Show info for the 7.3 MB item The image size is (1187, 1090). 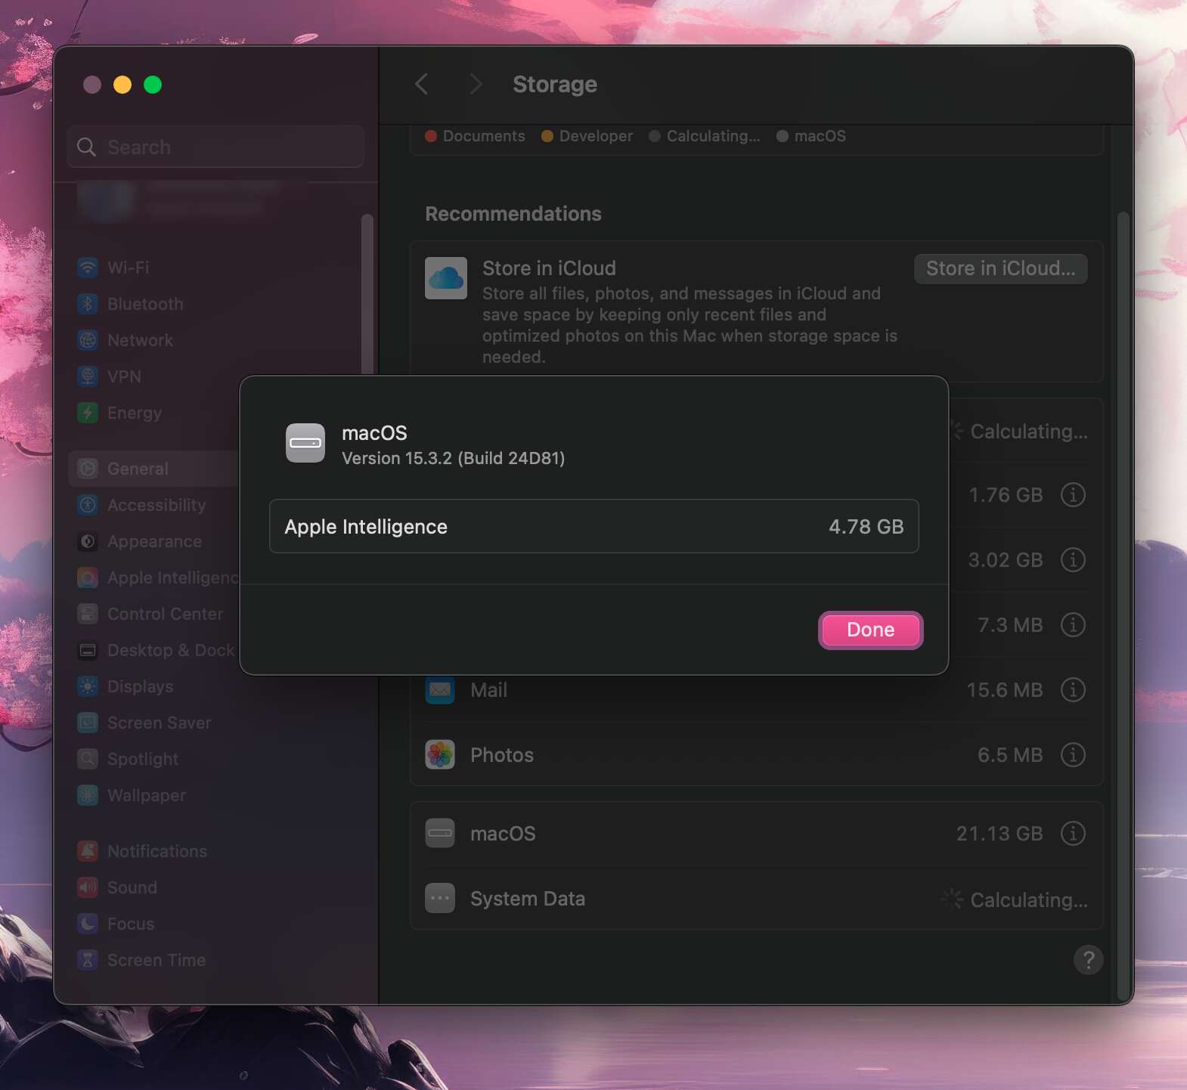point(1073,624)
